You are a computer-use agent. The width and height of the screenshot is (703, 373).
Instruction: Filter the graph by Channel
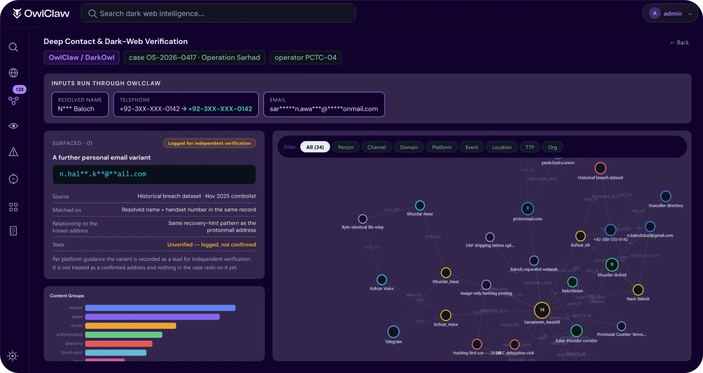click(377, 147)
